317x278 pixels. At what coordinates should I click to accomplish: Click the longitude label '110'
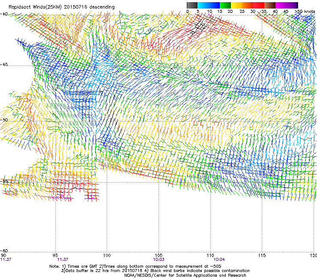pyautogui.click(x=210, y=255)
